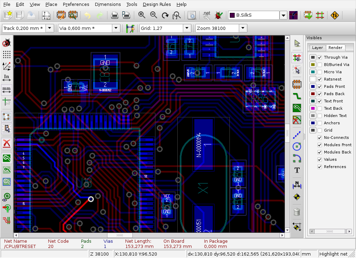356x258 pixels.
Task: Select the arrow cursor tool
Action: 297,43
